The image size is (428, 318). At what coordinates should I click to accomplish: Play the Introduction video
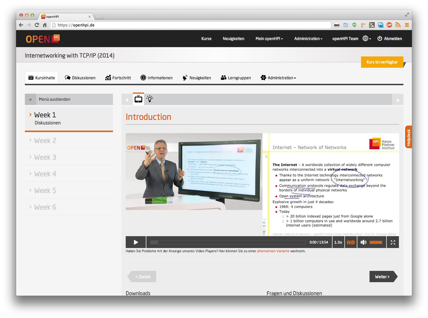(x=136, y=242)
